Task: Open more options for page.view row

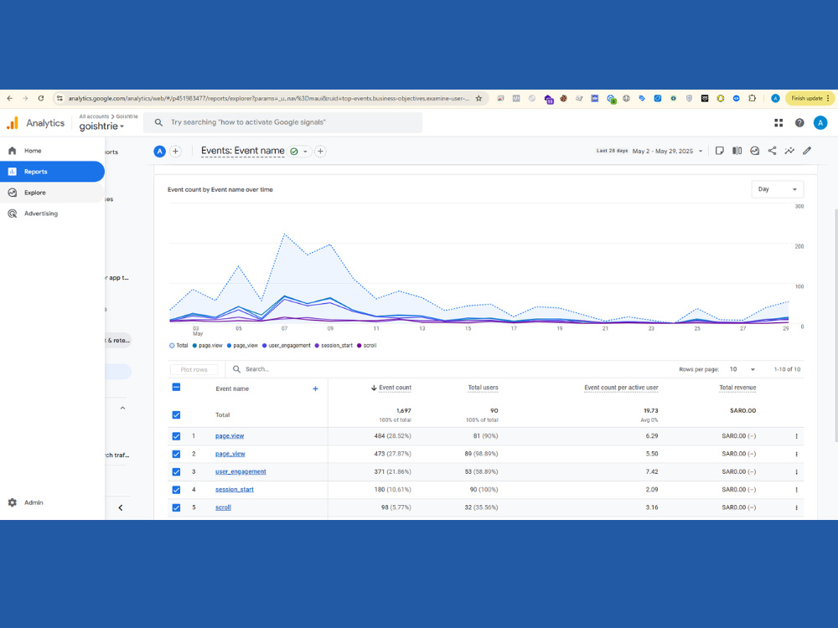Action: pos(796,436)
